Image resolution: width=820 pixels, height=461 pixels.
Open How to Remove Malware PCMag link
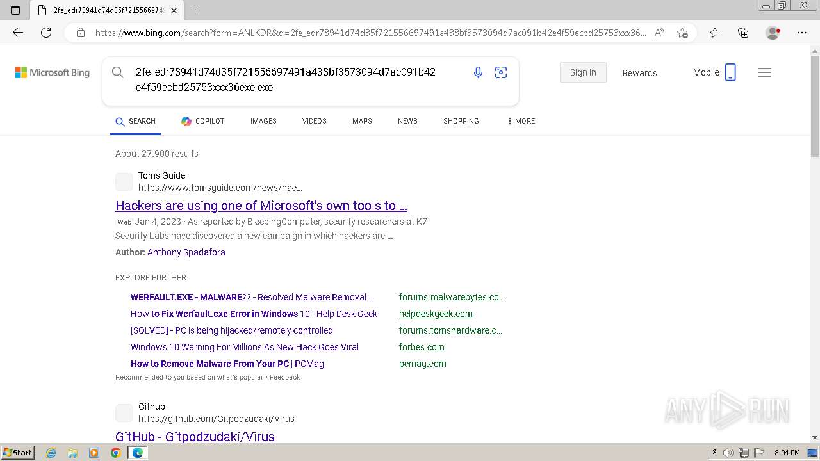click(227, 364)
